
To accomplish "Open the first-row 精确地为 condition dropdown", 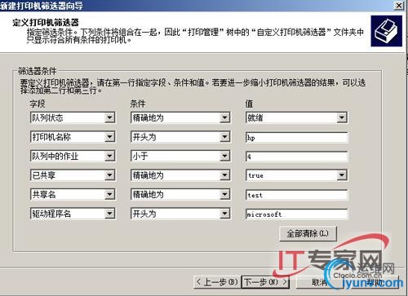I will coord(224,117).
